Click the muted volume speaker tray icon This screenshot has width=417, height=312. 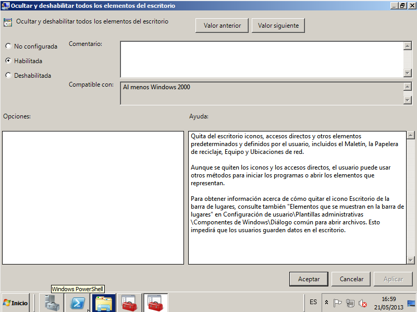pos(362,303)
